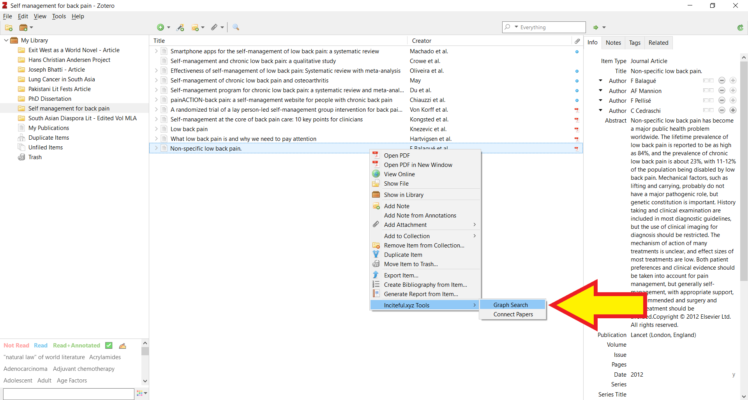Open Add Attachment submenu
748x400 pixels.
click(425, 225)
